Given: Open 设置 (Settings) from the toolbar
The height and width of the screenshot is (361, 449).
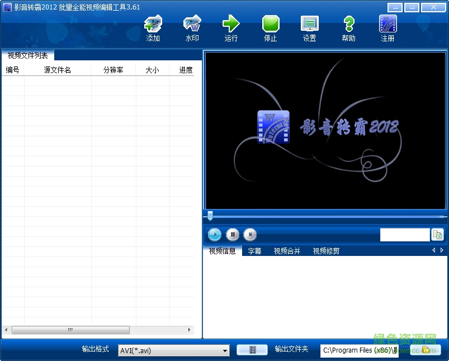Looking at the screenshot, I should [309, 25].
